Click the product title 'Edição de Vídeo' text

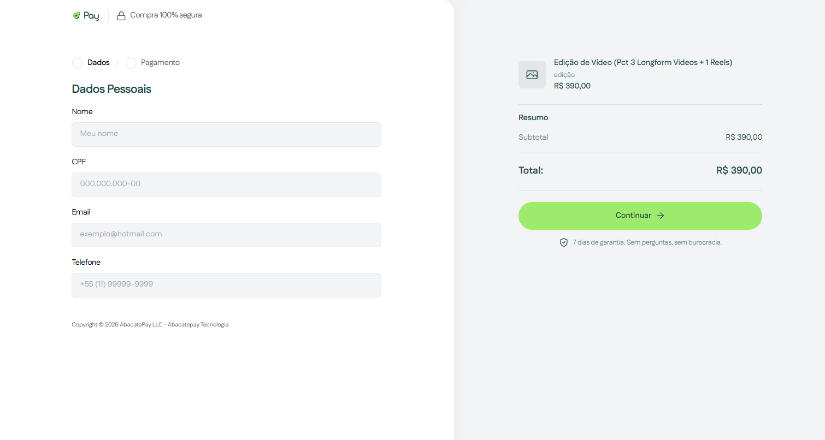tap(643, 62)
